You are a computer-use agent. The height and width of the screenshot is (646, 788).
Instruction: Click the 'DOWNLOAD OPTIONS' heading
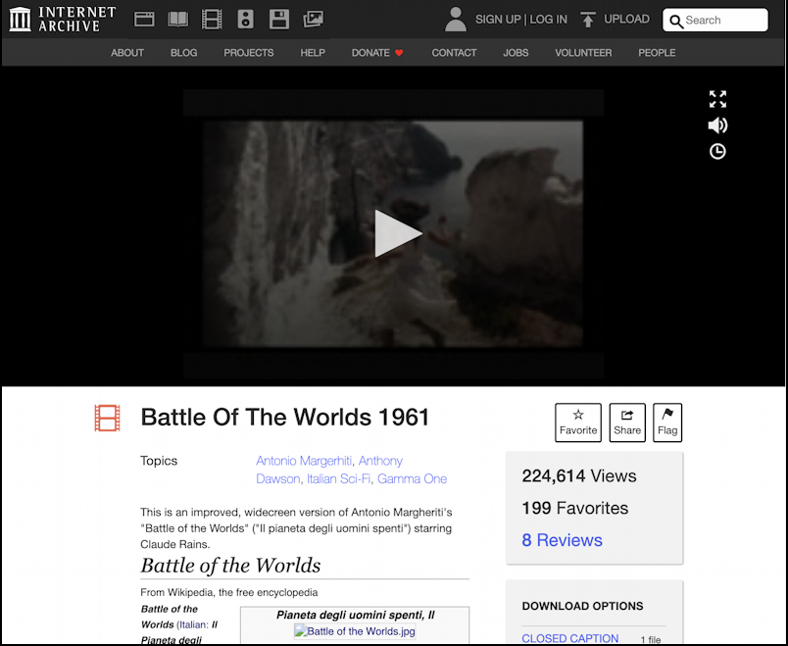582,606
